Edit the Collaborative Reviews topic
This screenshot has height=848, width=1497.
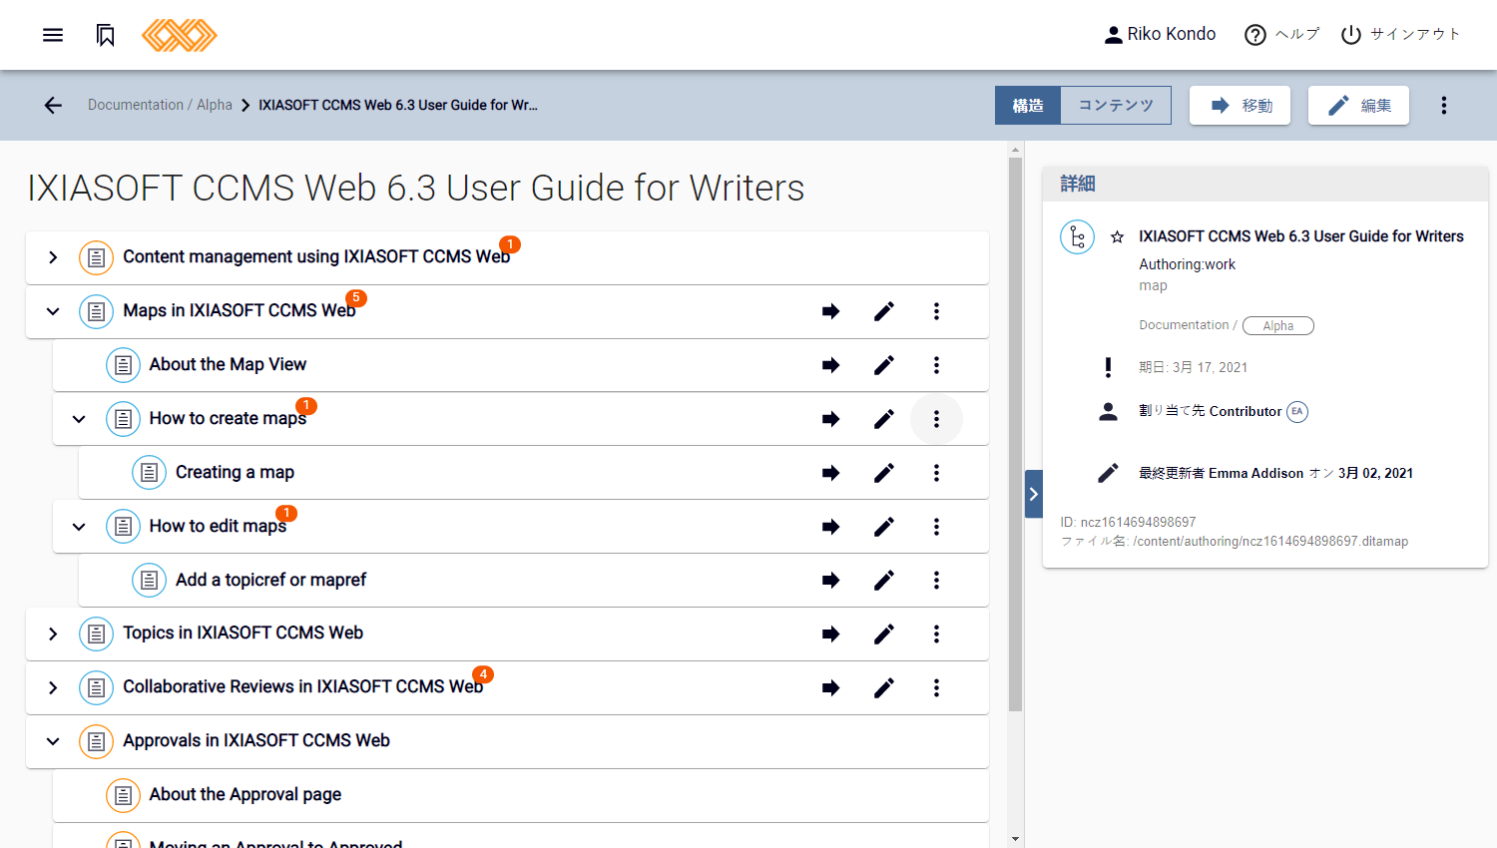pos(884,688)
